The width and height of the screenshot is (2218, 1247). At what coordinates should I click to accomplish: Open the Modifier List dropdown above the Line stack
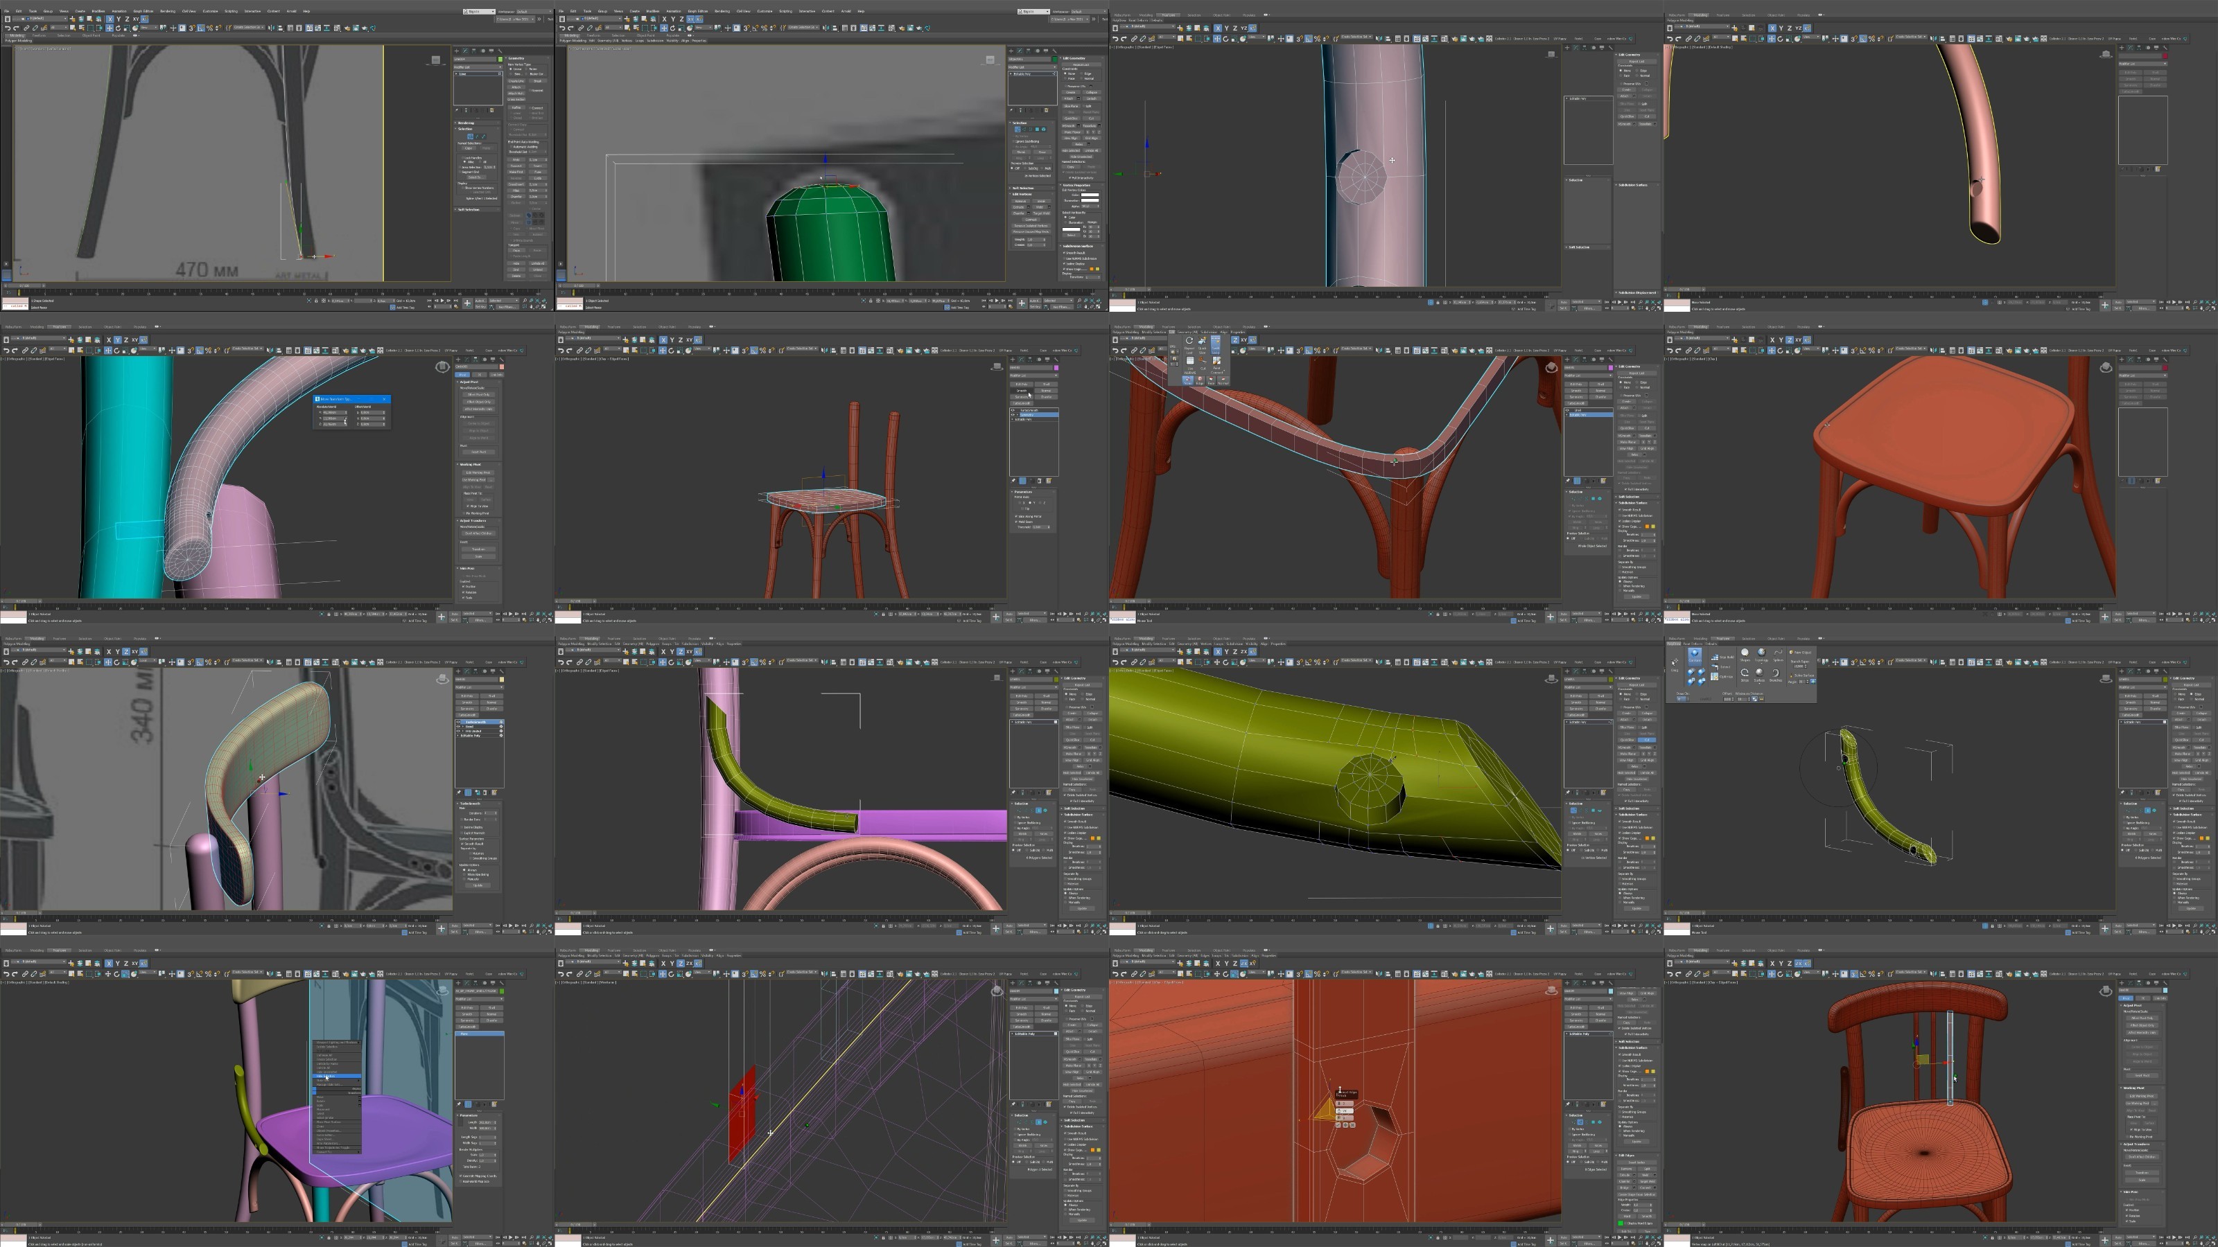(x=478, y=67)
